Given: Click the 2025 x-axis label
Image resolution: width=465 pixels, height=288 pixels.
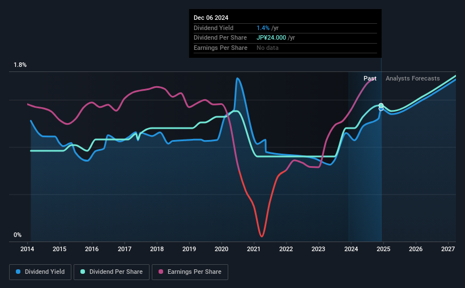Looking at the screenshot, I should tap(383, 249).
